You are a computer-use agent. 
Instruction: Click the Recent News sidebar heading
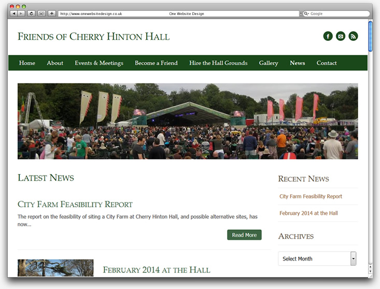point(303,179)
